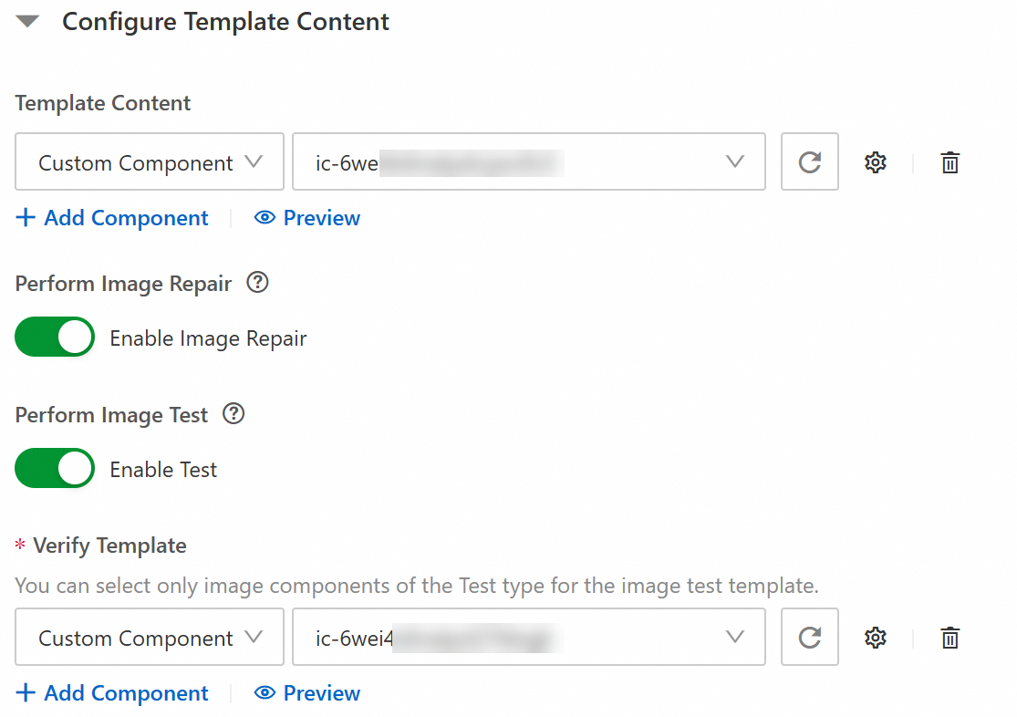Preview the Verify Template components
The height and width of the screenshot is (717, 1017).
pyautogui.click(x=308, y=693)
